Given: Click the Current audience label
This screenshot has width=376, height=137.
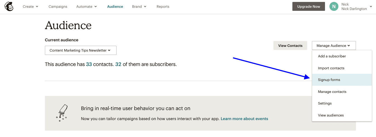Looking at the screenshot, I should coord(62,40).
